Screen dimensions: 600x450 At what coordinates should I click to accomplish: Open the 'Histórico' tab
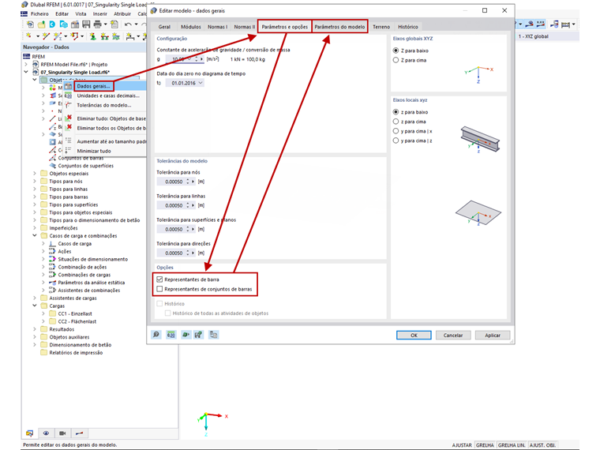pyautogui.click(x=408, y=27)
